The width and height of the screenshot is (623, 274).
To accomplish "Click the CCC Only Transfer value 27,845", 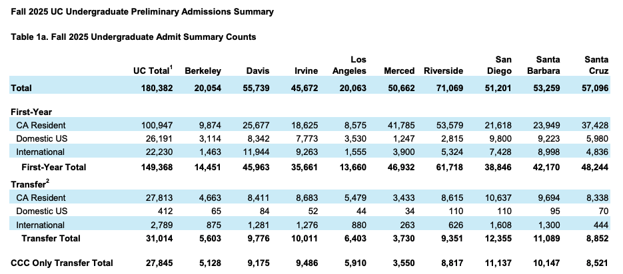I will 159,263.
